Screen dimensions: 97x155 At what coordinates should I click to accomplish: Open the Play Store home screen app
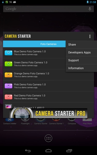click(x=87, y=121)
